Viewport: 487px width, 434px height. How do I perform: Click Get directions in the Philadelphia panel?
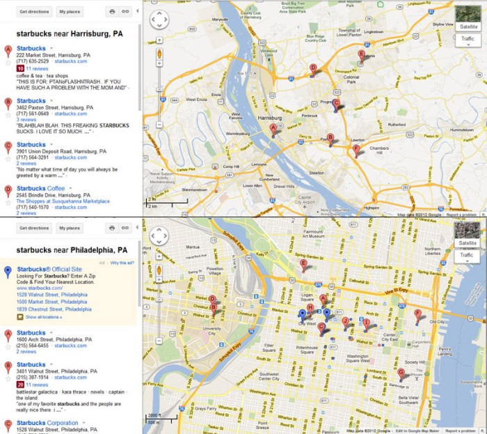click(x=33, y=228)
